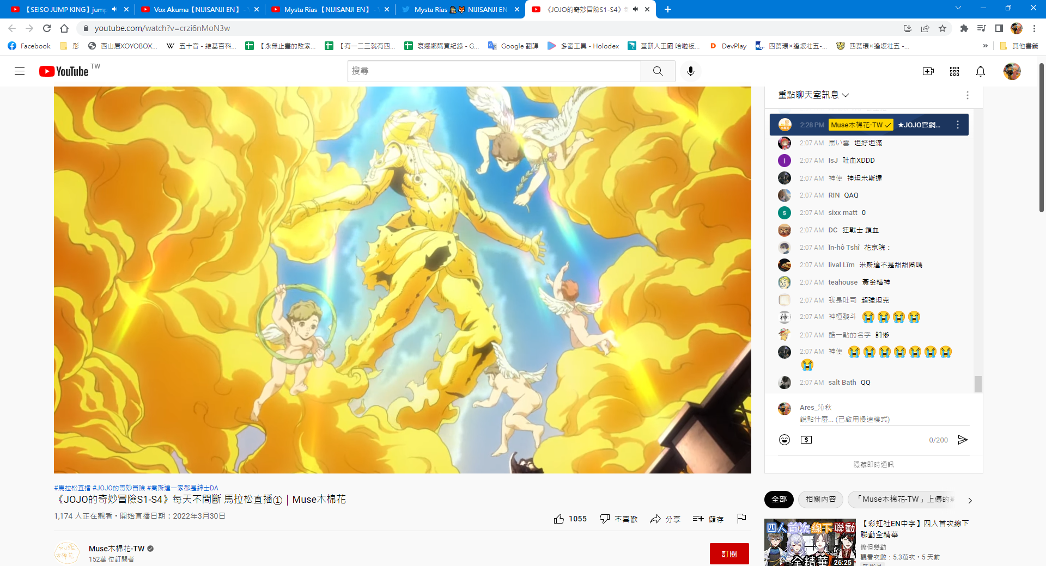The image size is (1046, 566).
Task: Save video to playlist
Action: click(708, 519)
